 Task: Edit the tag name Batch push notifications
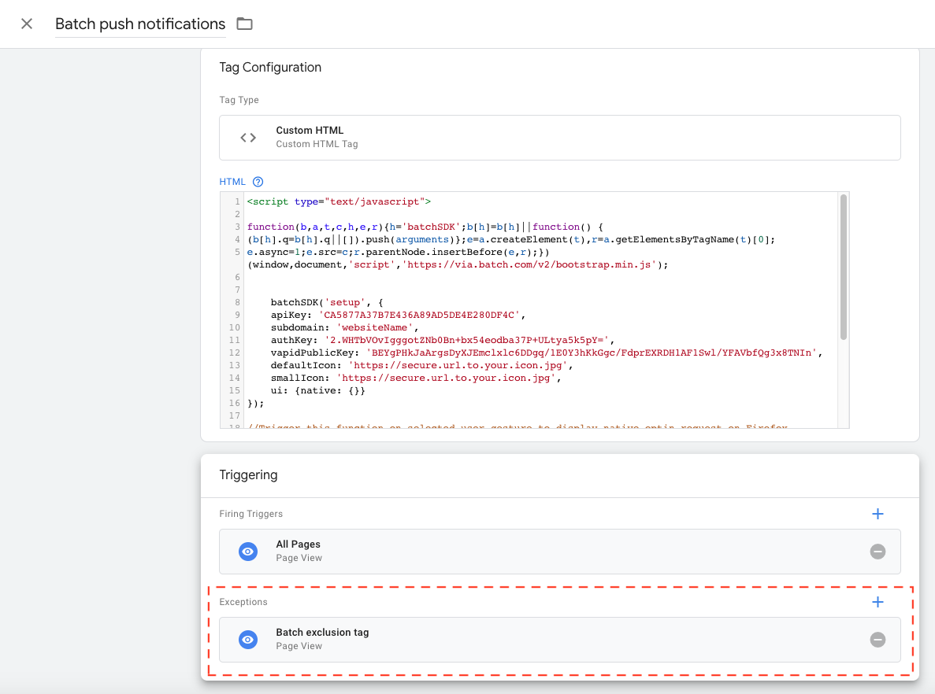140,24
